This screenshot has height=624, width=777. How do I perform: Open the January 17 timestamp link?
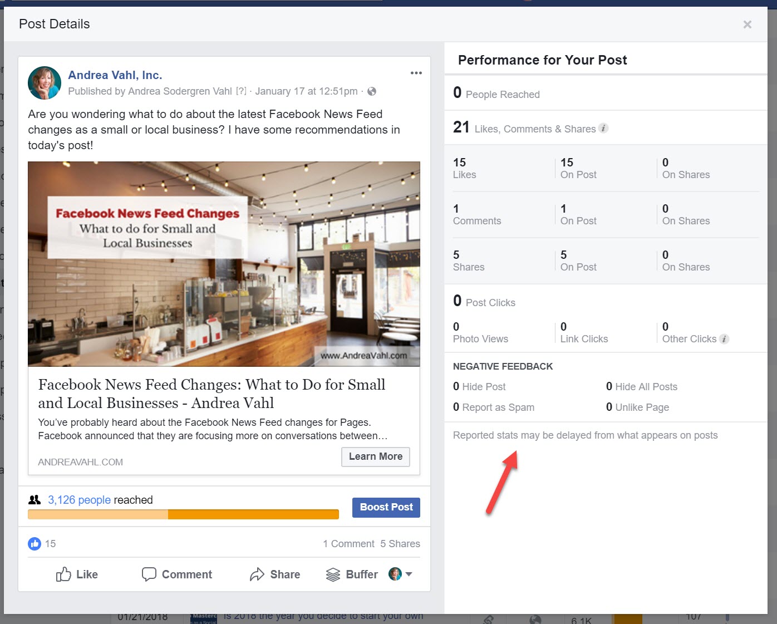(x=306, y=91)
